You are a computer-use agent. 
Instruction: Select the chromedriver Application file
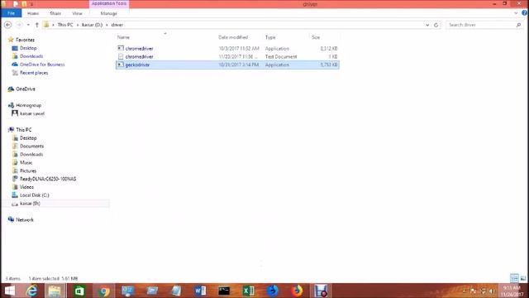(x=227, y=49)
